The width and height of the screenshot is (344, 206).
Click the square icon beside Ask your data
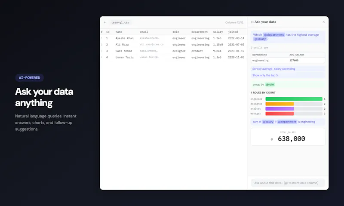coord(252,22)
